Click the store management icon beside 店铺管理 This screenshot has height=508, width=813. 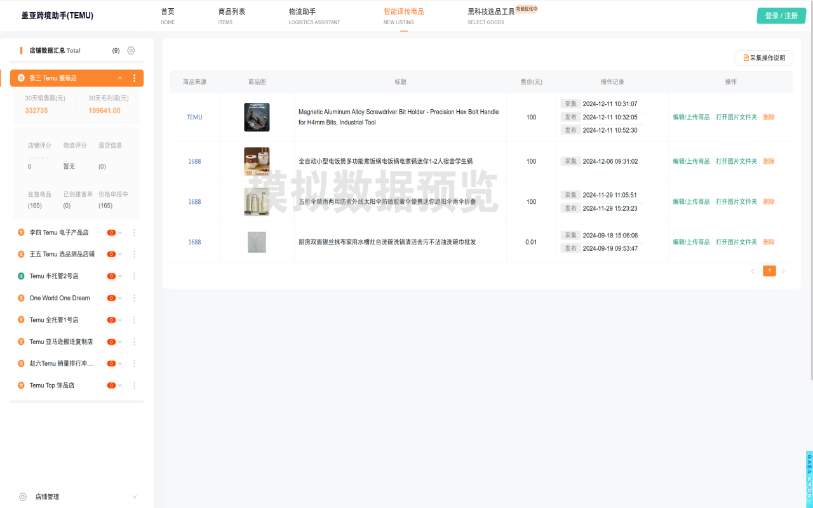[x=24, y=497]
